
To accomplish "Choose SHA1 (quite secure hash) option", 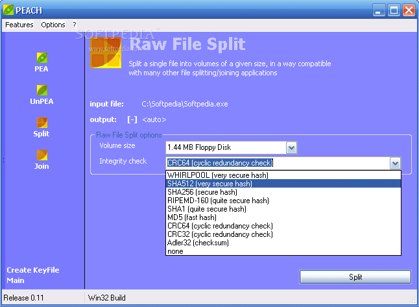I will pos(283,209).
